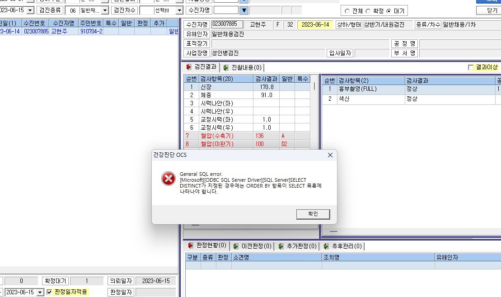Click the green icon on 추가판정 tab
Image resolution: width=501 pixels, height=297 pixels.
click(281, 246)
